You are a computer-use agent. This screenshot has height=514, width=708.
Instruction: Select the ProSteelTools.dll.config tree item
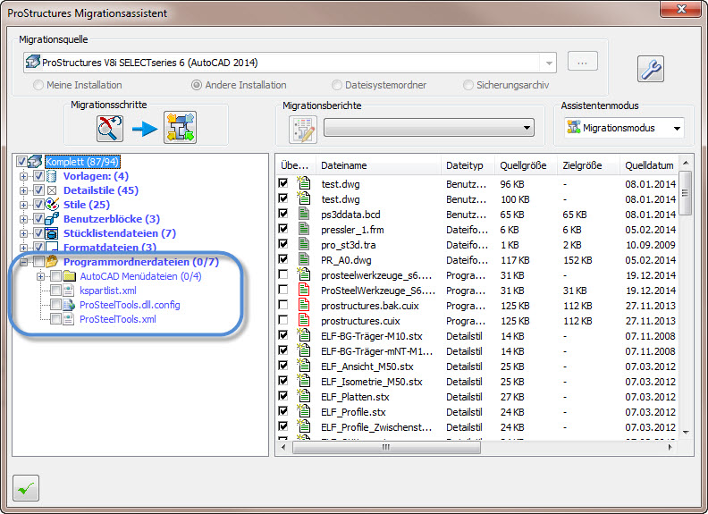pyautogui.click(x=130, y=305)
